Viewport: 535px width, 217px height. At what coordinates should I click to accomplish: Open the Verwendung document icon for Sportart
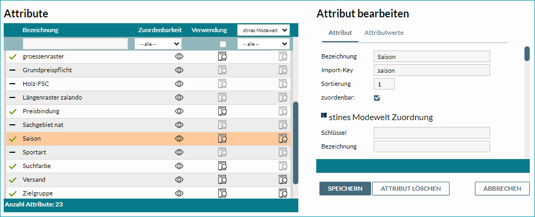click(x=222, y=152)
